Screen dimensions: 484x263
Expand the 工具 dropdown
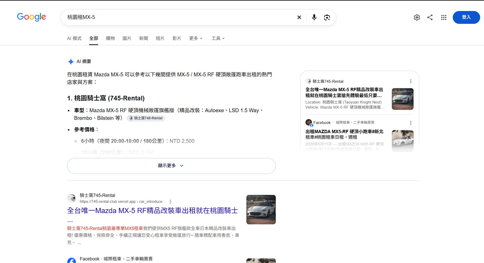pos(218,38)
